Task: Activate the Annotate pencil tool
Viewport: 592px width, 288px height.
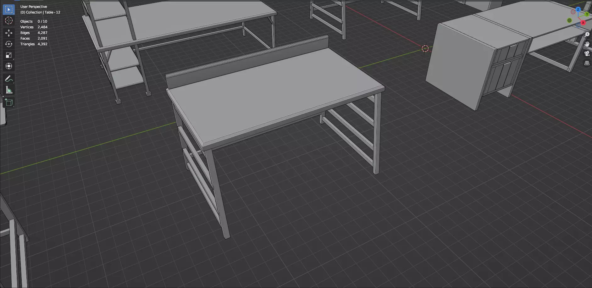Action: point(9,79)
